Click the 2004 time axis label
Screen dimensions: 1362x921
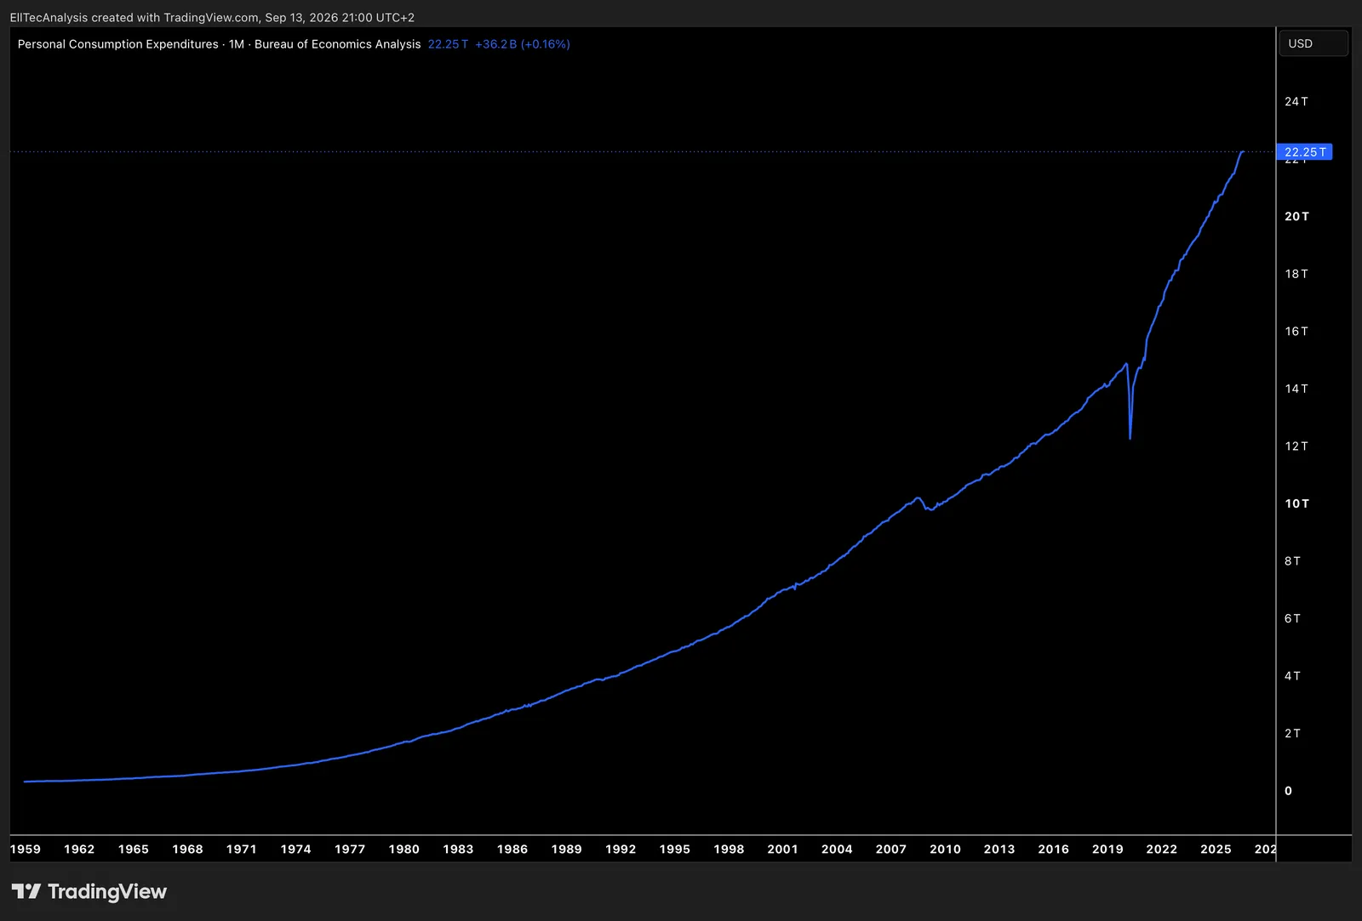click(x=837, y=849)
